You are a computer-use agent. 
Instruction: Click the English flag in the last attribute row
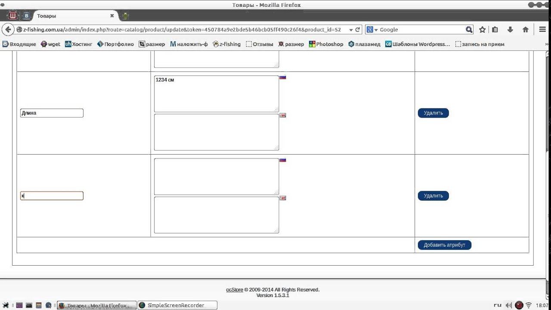coord(283,198)
